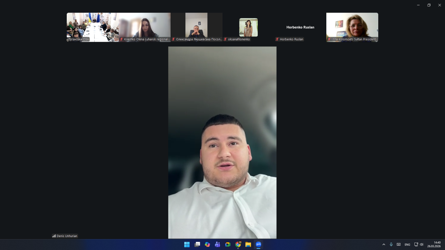Open Microsoft Teams from the taskbar

point(218,244)
